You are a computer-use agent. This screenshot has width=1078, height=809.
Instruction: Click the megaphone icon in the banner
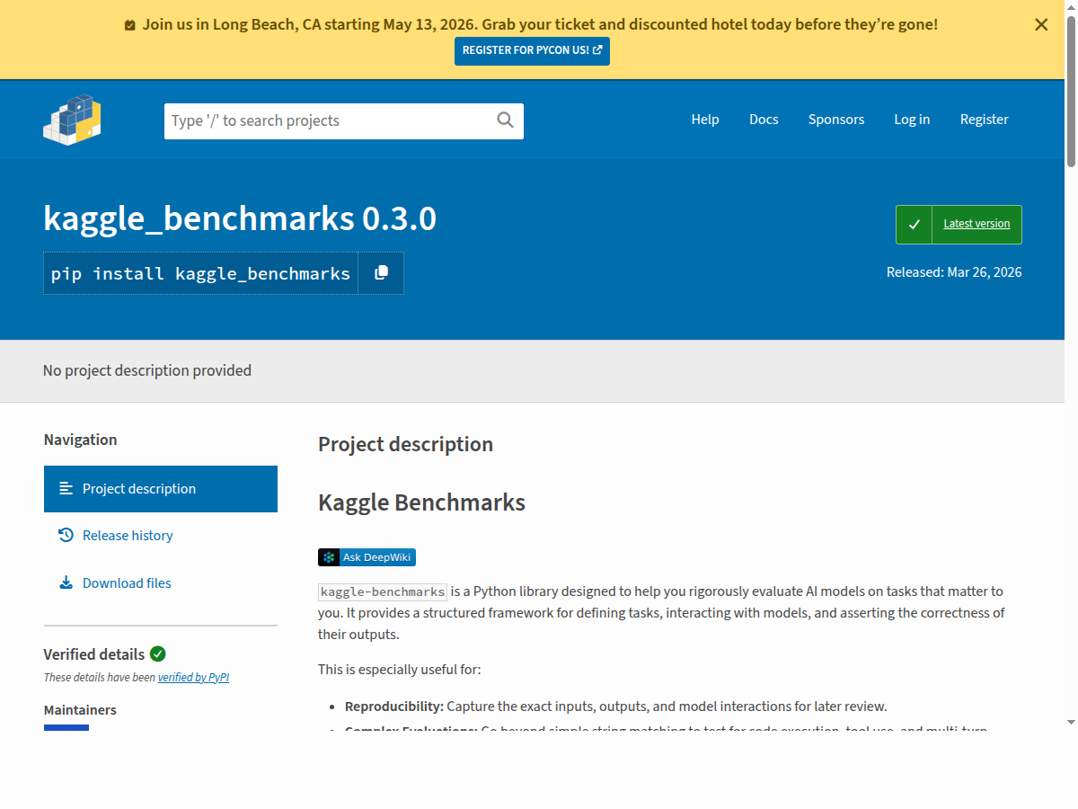click(130, 24)
